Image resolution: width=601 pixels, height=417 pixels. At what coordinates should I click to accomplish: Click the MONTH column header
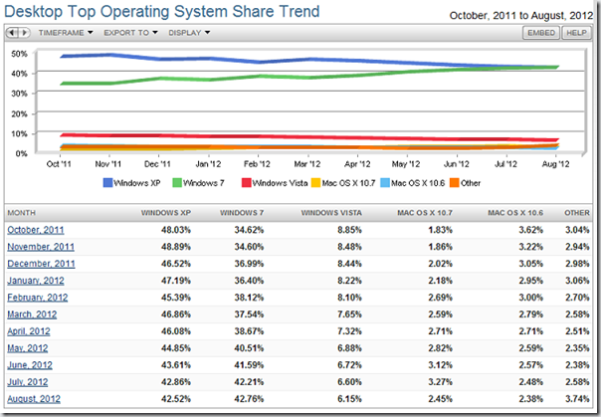[22, 213]
